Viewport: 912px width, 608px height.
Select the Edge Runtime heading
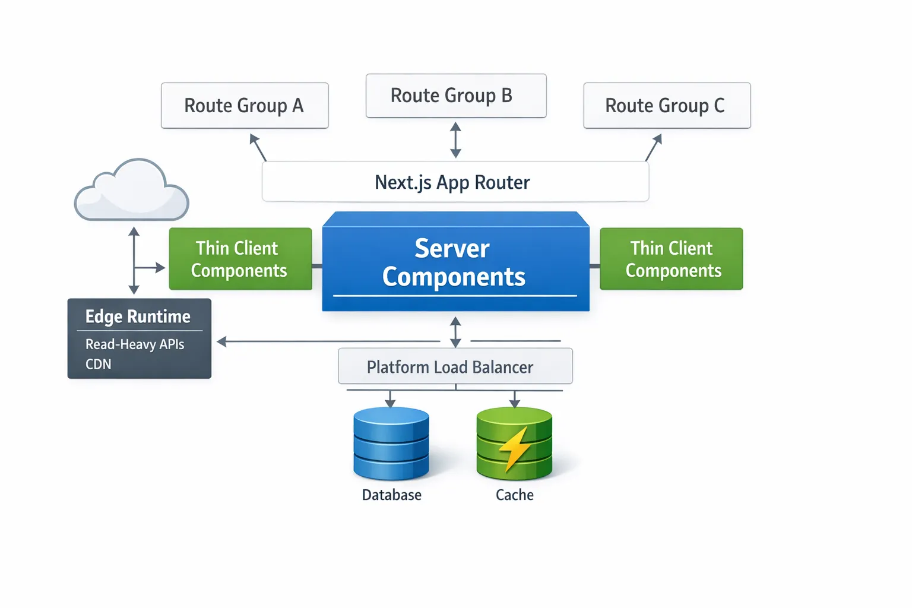tap(138, 316)
